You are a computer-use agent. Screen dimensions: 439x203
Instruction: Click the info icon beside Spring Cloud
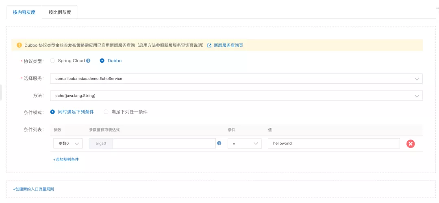point(88,61)
